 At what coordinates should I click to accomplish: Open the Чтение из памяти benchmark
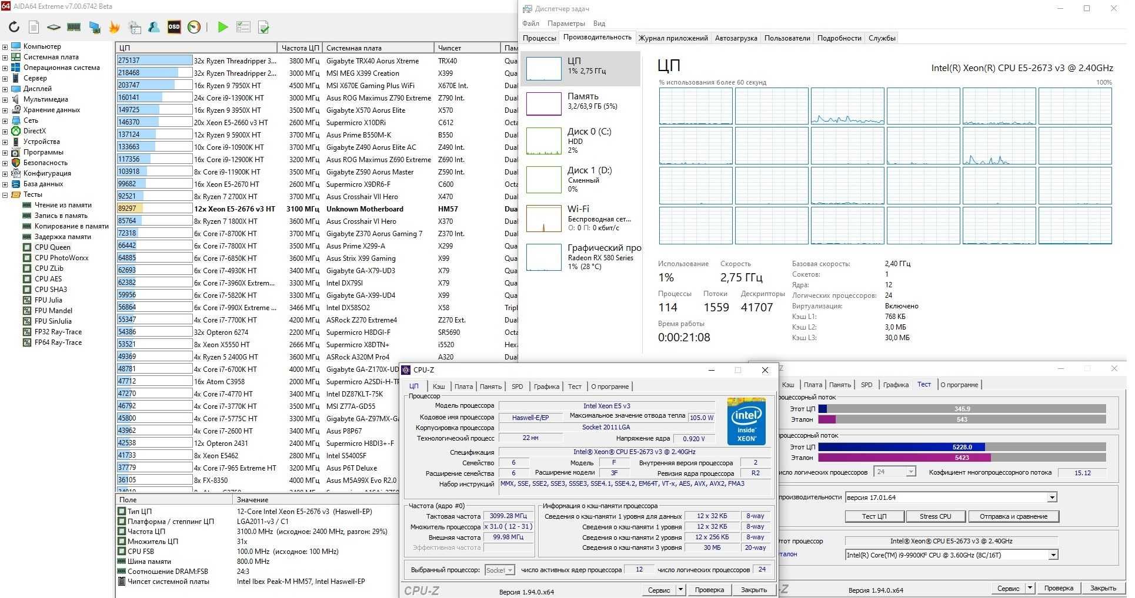(63, 205)
